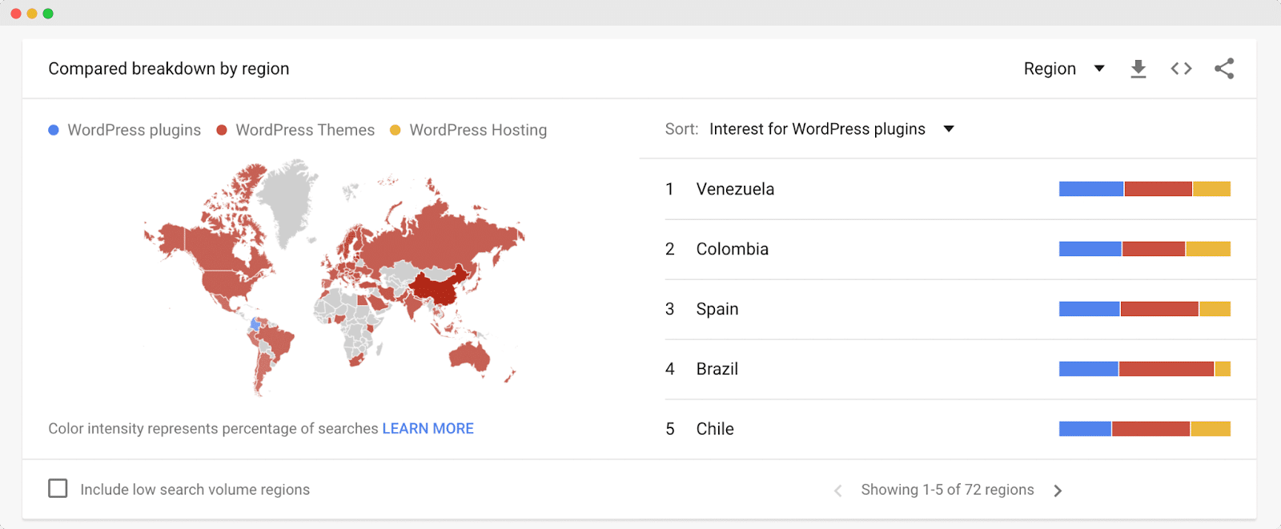The width and height of the screenshot is (1281, 529).
Task: Click the WordPress plugins legend label
Action: (x=134, y=130)
